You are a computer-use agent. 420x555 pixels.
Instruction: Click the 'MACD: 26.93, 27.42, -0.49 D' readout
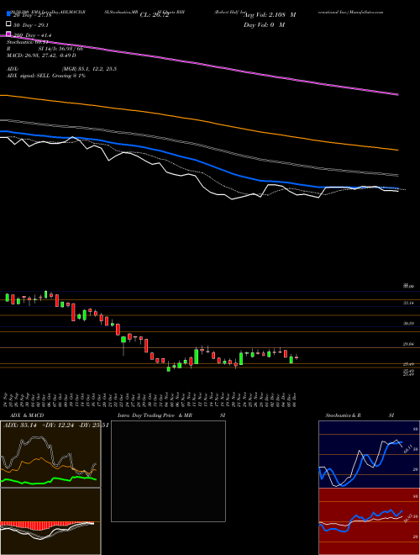click(x=41, y=55)
